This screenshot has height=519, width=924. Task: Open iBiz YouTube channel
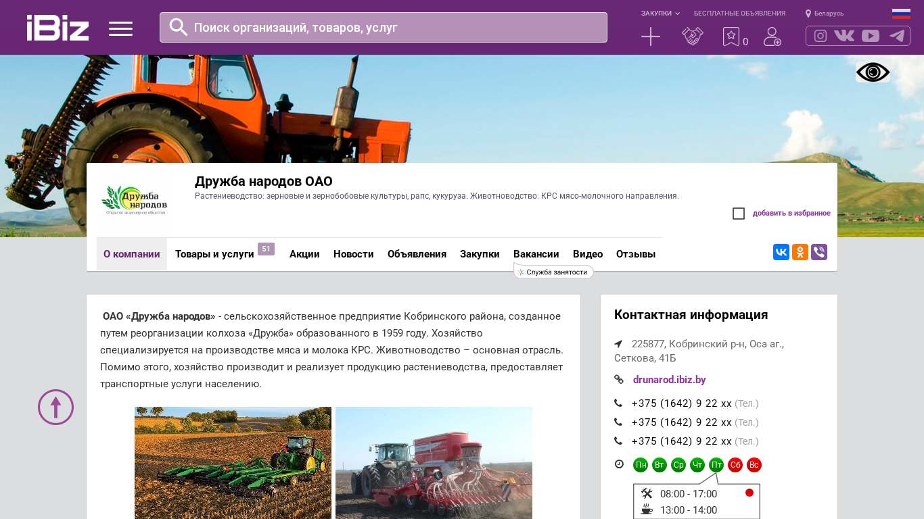871,36
